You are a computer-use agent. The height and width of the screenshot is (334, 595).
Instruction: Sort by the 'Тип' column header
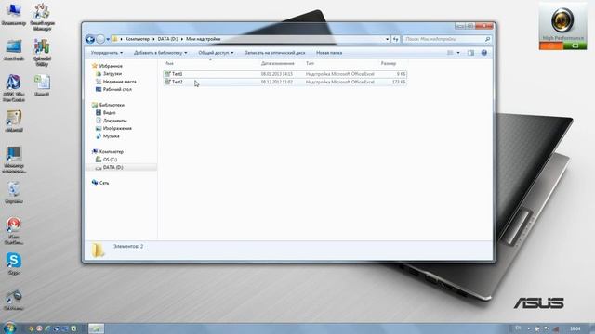coord(310,63)
